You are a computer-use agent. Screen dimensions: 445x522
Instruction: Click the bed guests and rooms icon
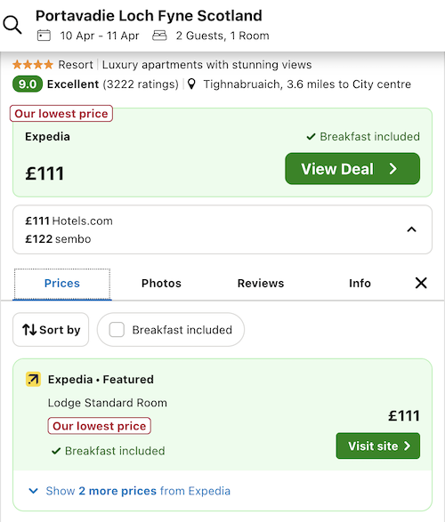(159, 36)
